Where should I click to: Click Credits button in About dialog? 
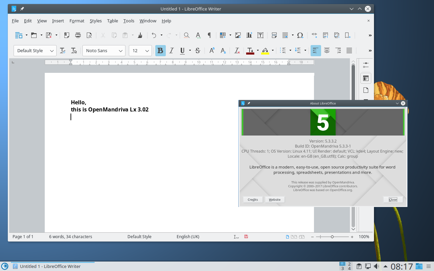point(253,200)
